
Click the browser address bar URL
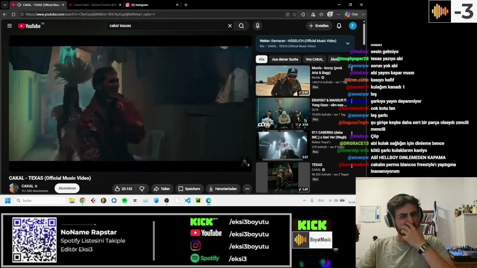(90, 14)
